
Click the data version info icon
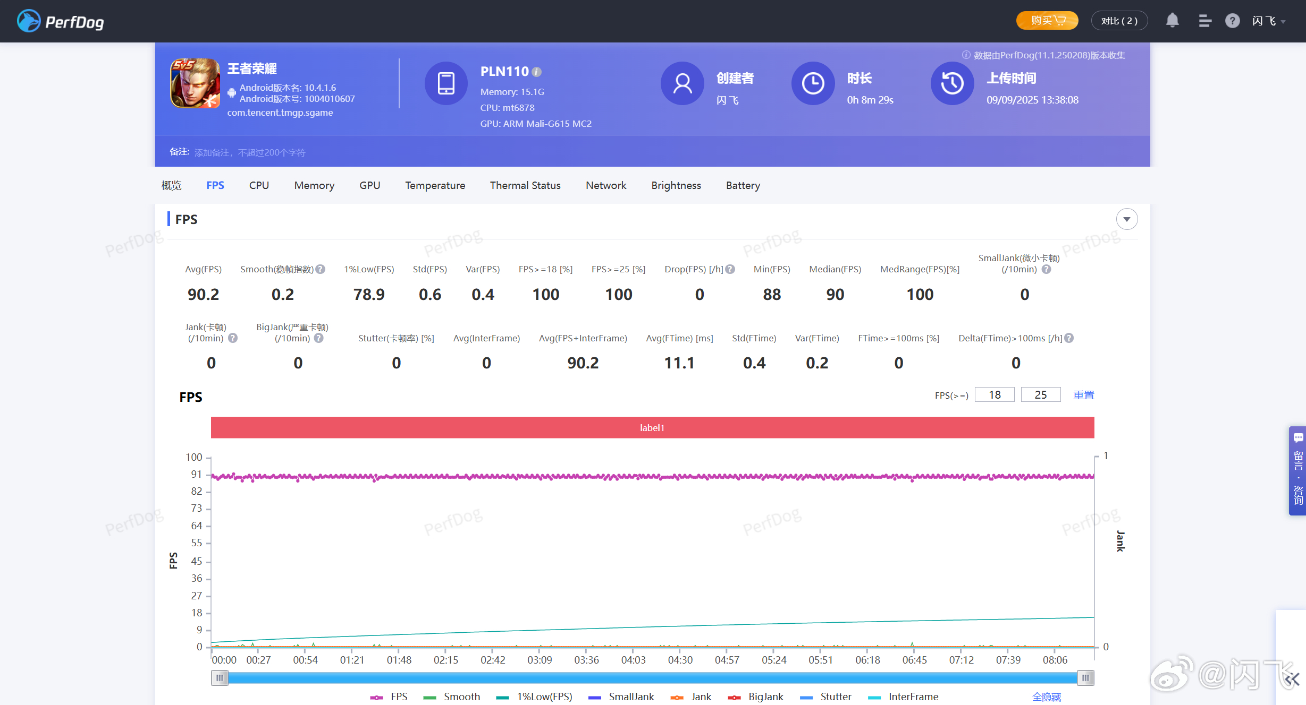[x=966, y=55]
